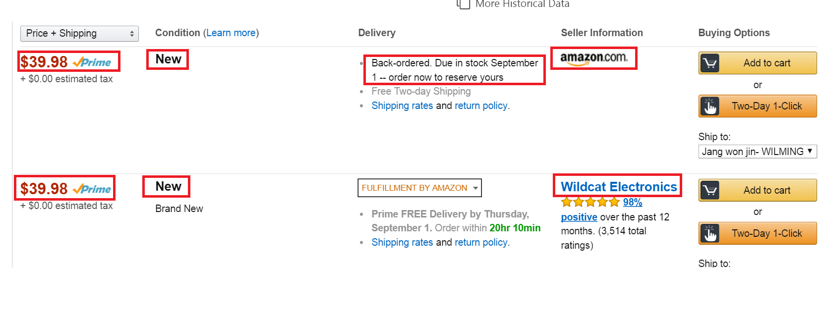Click the $39.98 price of the amazon.com offer
This screenshot has width=822, height=321.
tap(44, 62)
